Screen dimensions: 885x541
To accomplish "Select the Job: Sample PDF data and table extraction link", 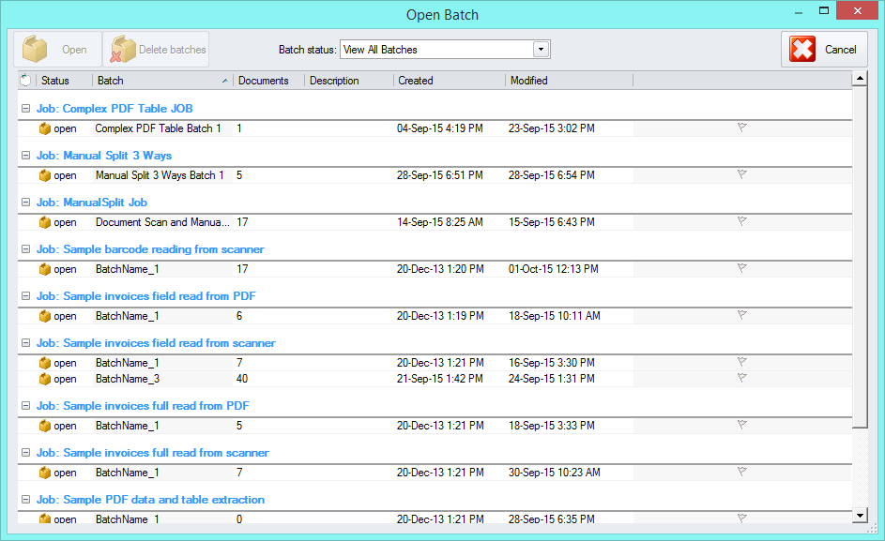I will click(150, 500).
